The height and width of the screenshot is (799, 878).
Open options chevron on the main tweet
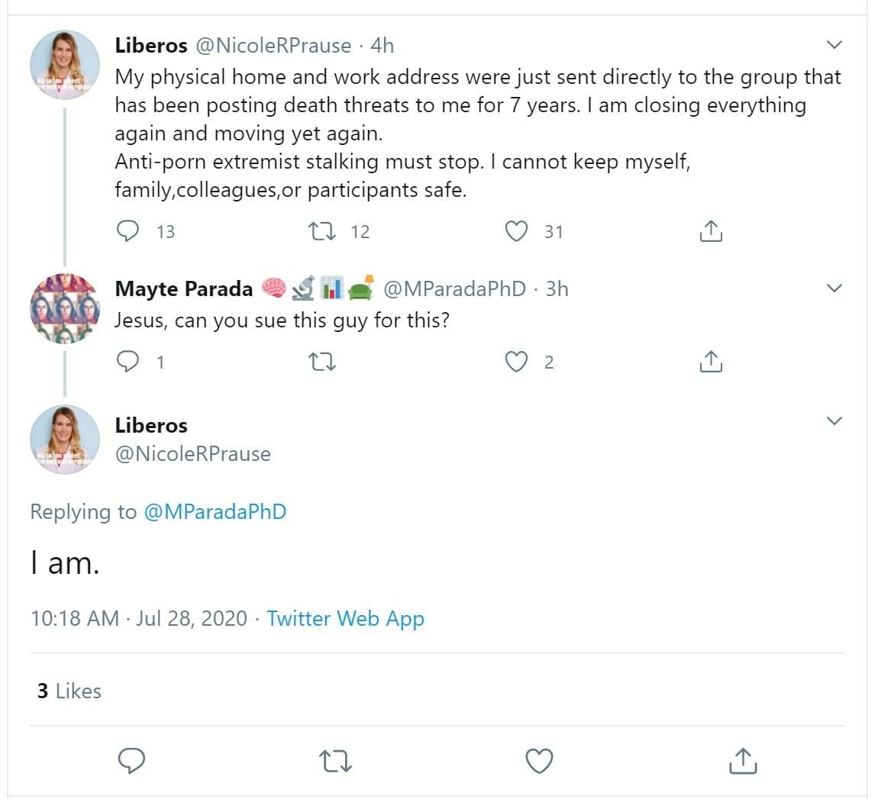[x=834, y=421]
